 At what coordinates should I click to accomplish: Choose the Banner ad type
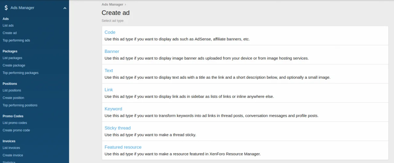(112, 51)
